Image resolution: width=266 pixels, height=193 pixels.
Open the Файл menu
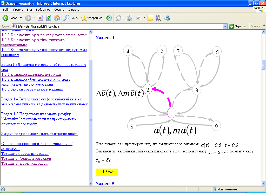6,10
